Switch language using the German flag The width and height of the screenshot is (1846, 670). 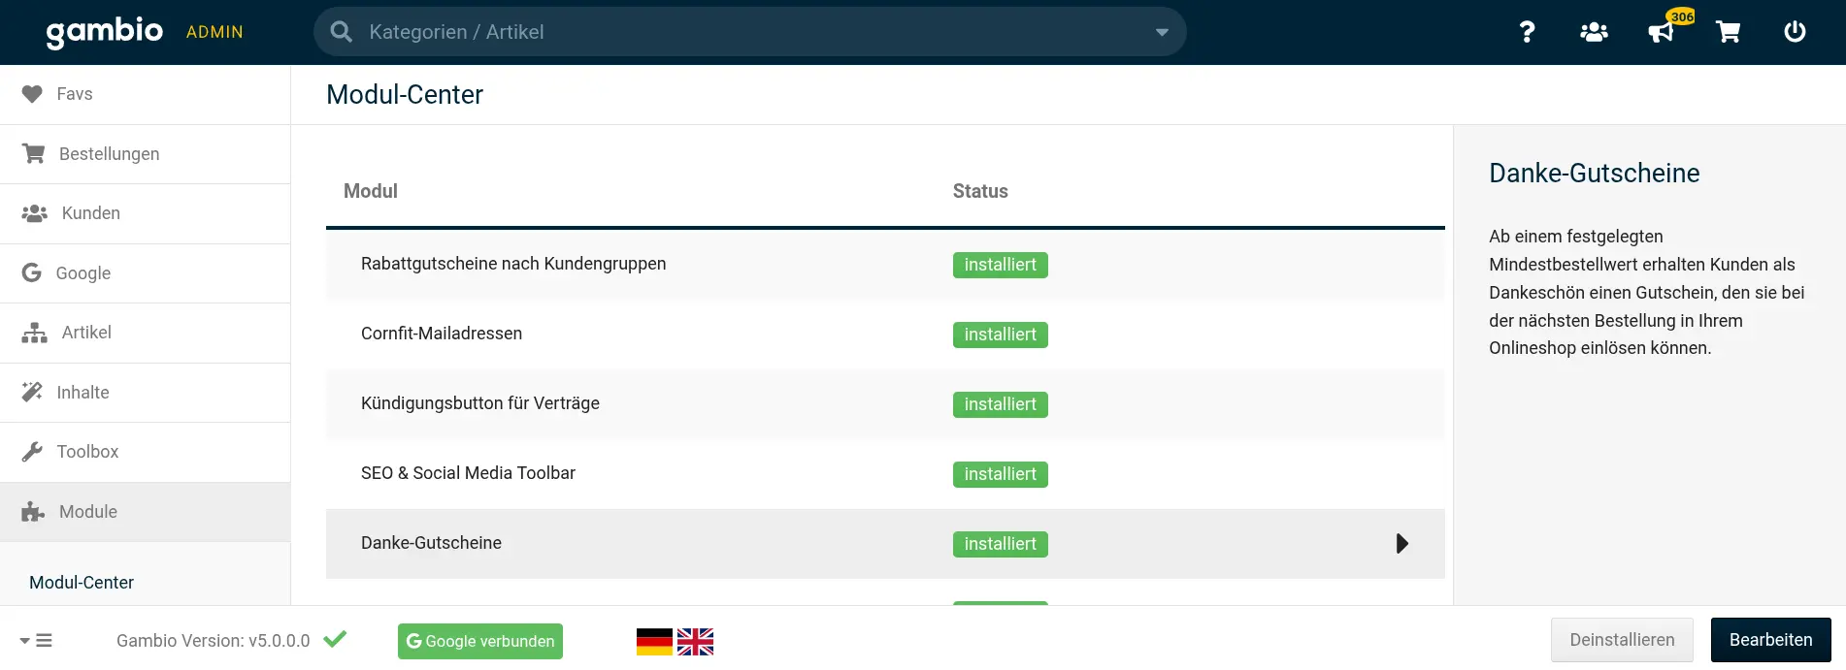click(x=654, y=642)
